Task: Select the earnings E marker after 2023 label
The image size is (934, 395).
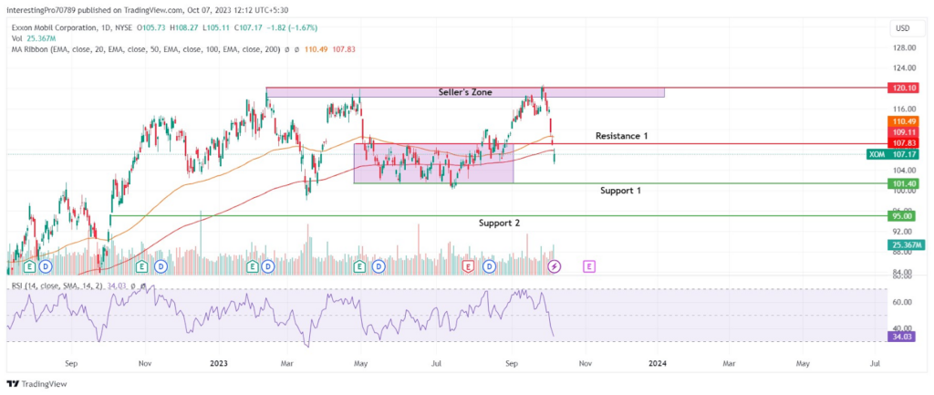Action: coord(253,265)
